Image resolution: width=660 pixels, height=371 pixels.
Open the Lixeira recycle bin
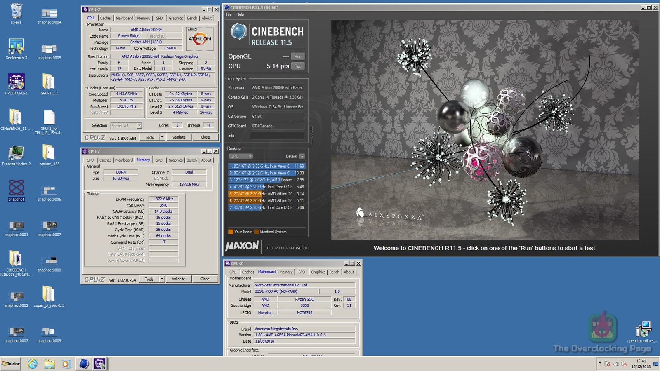coord(16,12)
